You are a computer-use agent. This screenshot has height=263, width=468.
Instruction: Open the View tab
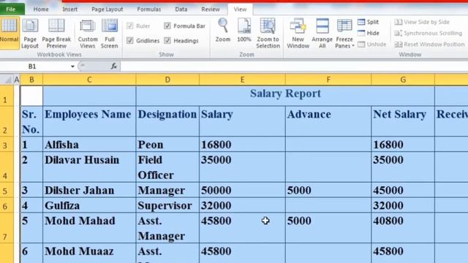(x=240, y=9)
